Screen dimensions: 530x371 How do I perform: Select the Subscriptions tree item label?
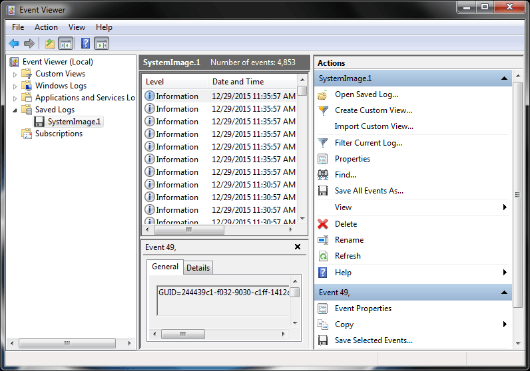coord(59,134)
